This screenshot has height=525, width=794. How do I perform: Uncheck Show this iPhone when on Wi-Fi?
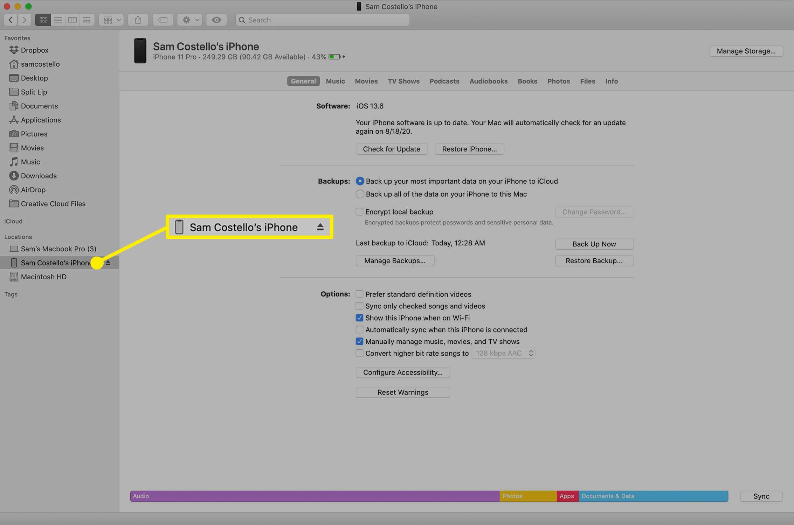tap(359, 318)
